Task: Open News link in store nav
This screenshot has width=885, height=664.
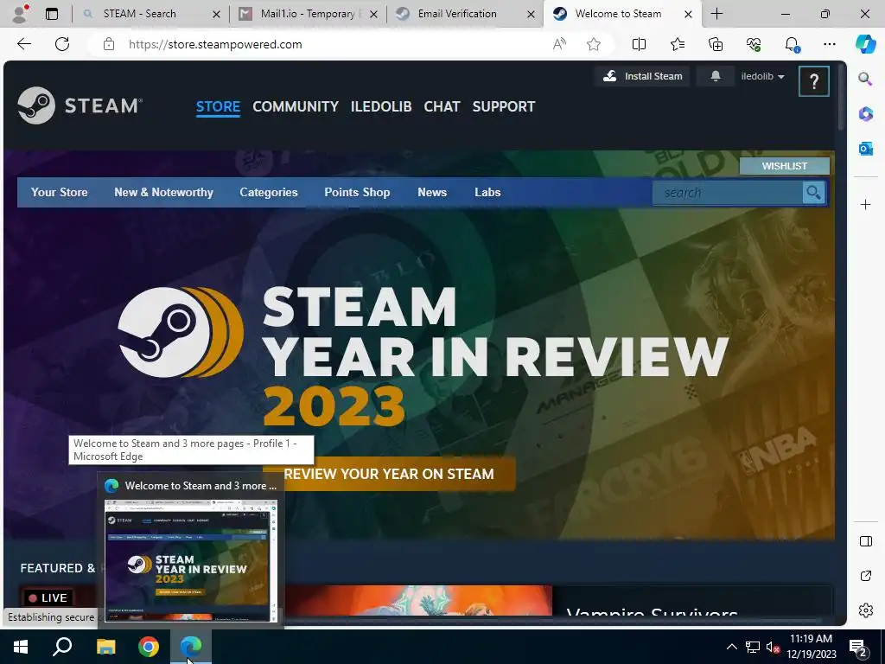Action: (432, 193)
